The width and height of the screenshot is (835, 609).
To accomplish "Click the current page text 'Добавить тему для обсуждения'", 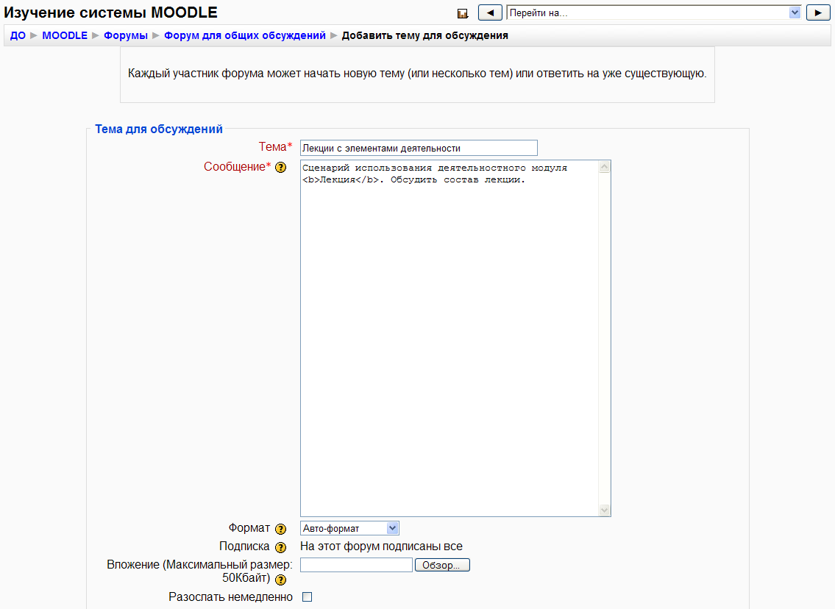I will (x=425, y=35).
